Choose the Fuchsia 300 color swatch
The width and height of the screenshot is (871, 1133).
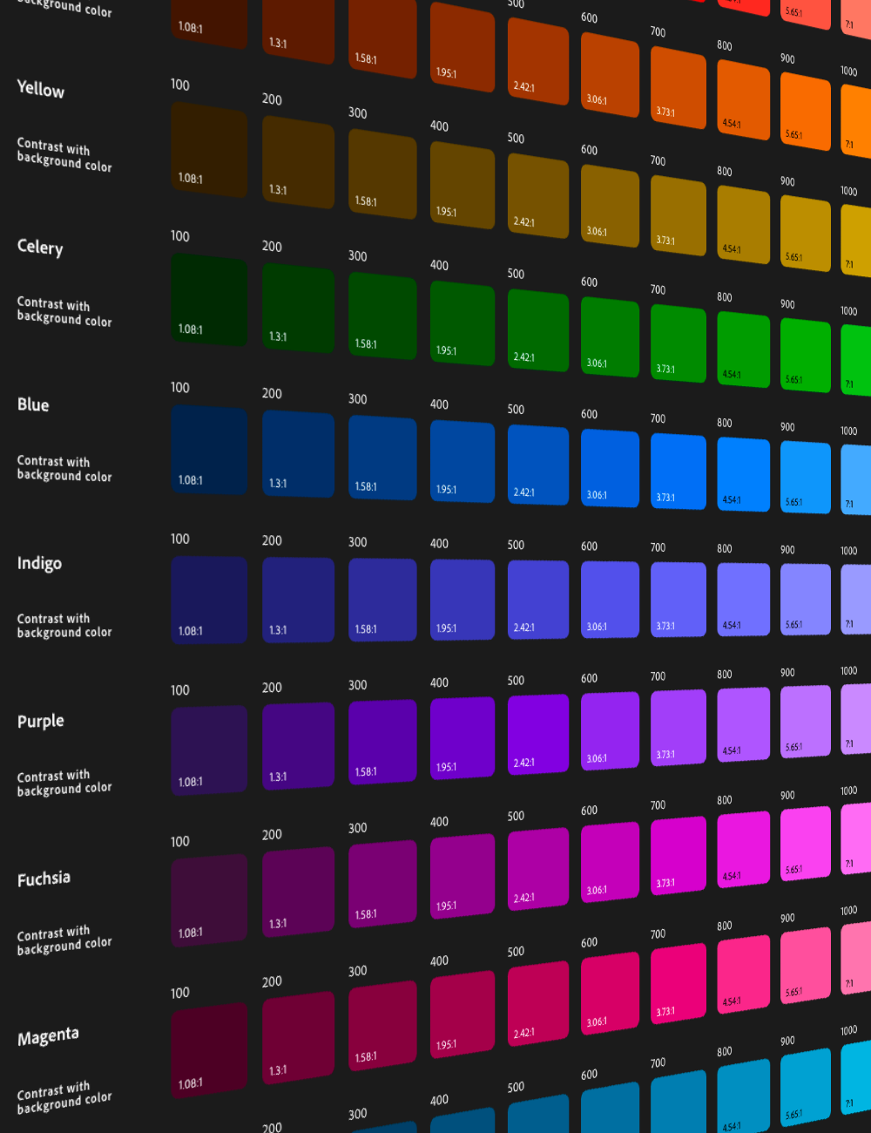(x=382, y=884)
